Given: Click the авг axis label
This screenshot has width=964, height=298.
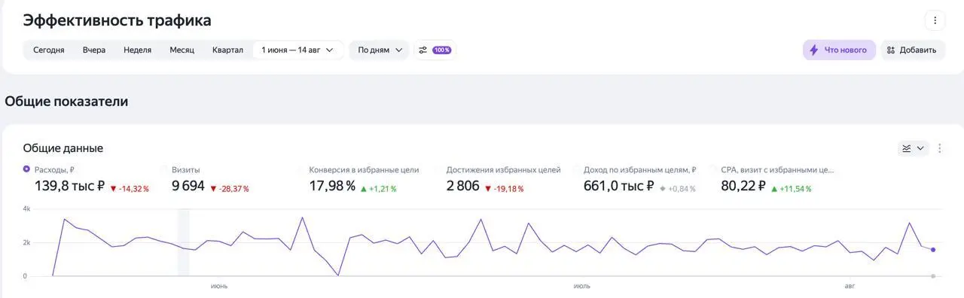Looking at the screenshot, I should (850, 286).
